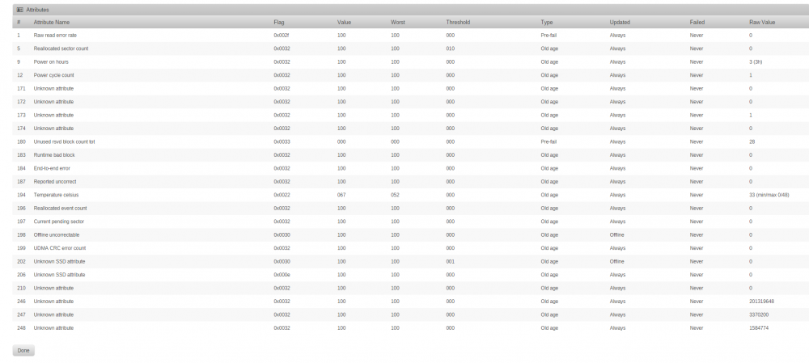Select the 'UDMA CRC error count' attribute
The width and height of the screenshot is (809, 363).
point(59,248)
